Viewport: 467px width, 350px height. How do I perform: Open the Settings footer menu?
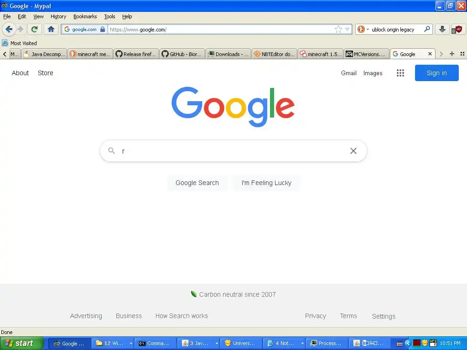pyautogui.click(x=384, y=316)
